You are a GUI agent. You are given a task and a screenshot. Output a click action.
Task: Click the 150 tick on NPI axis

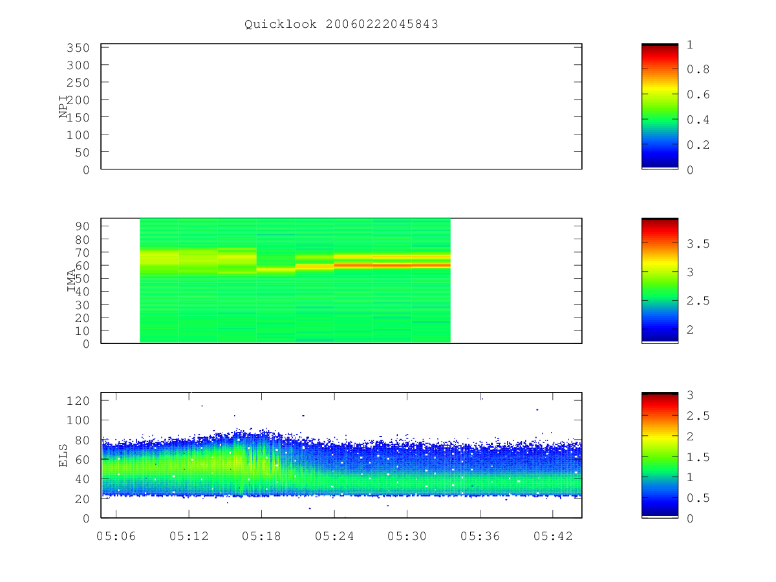pos(77,117)
